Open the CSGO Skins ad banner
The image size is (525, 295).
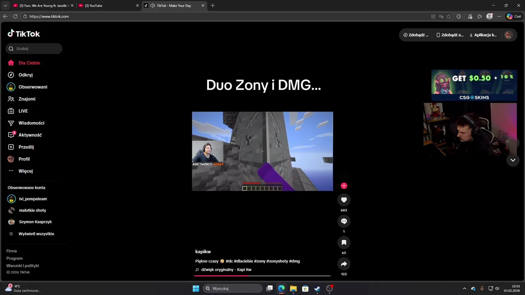(474, 85)
